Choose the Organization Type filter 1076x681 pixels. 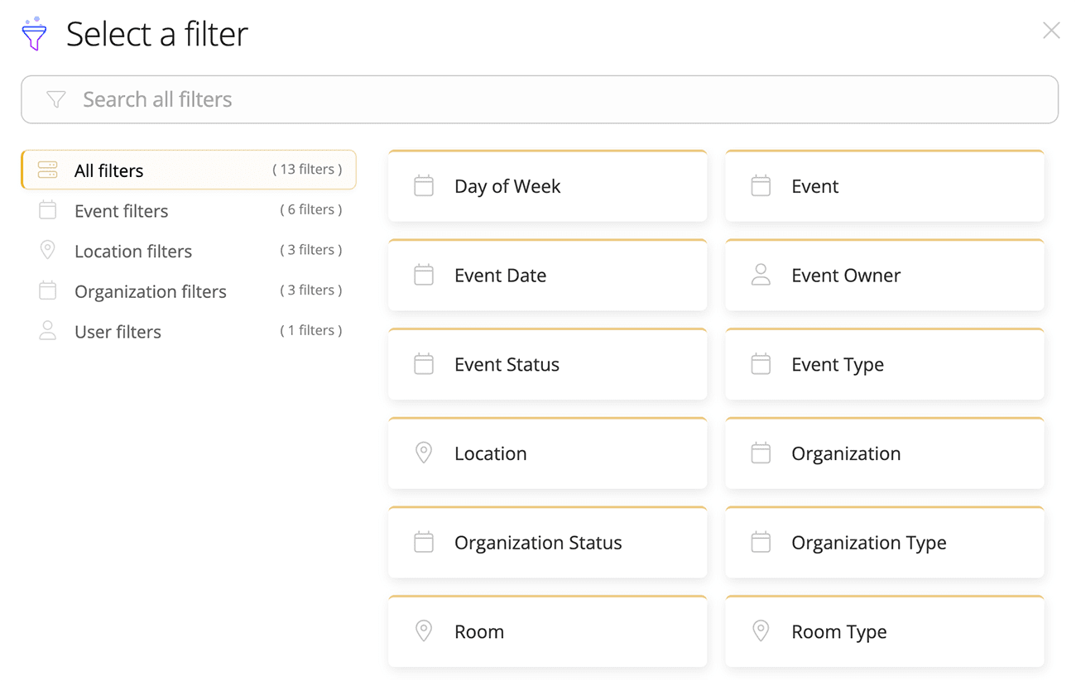(x=884, y=542)
